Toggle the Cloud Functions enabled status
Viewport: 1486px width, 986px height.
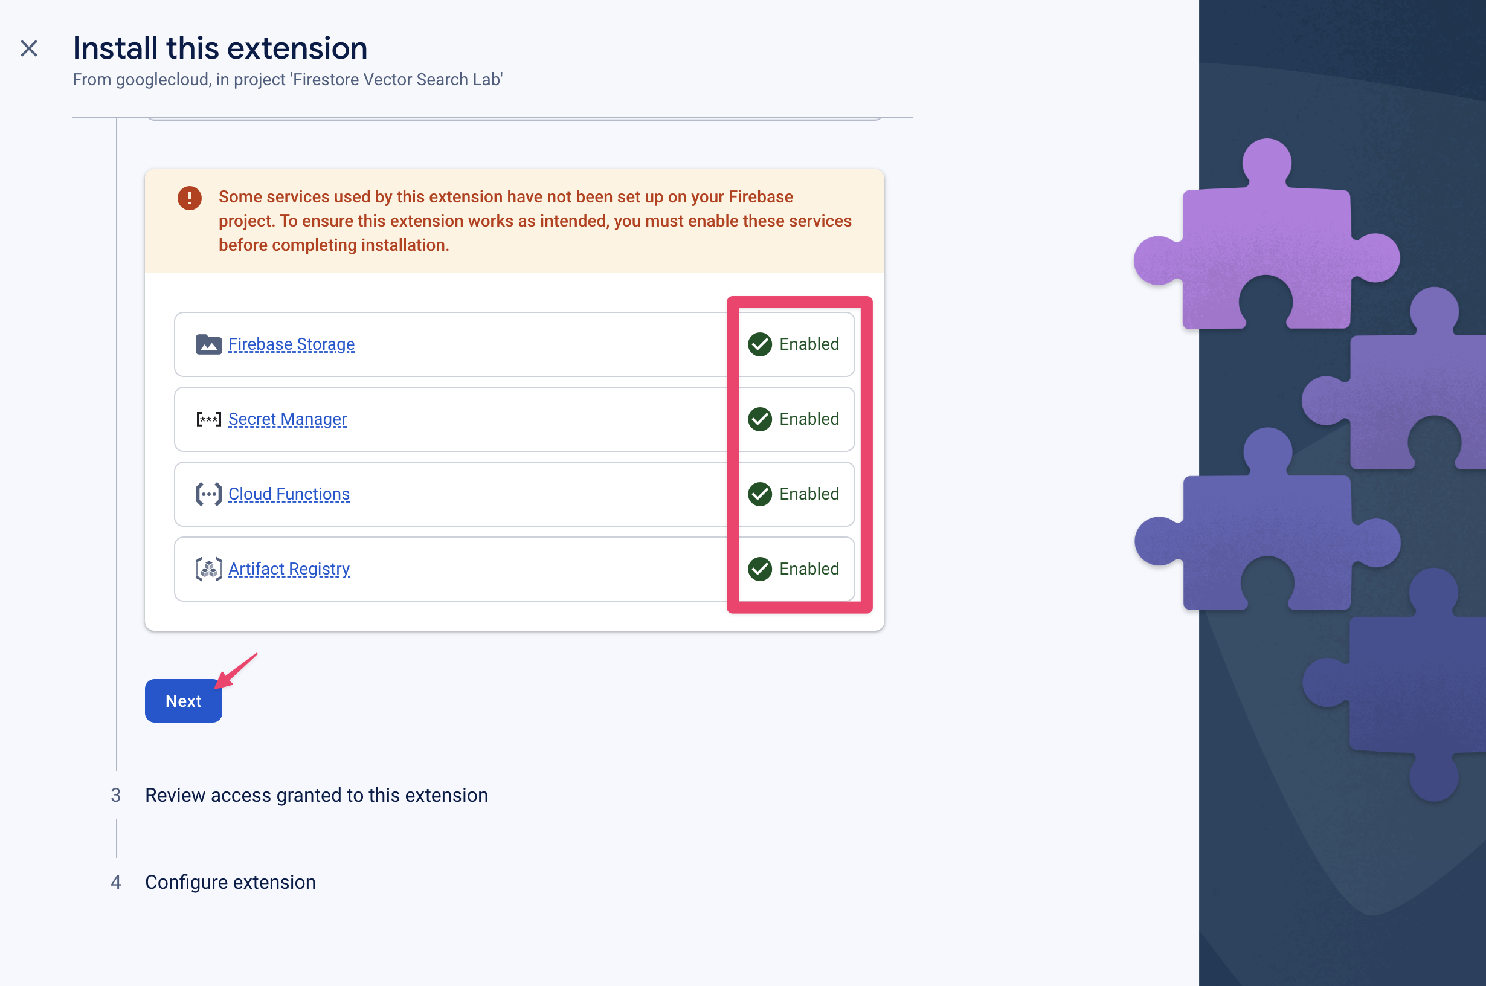pos(793,493)
